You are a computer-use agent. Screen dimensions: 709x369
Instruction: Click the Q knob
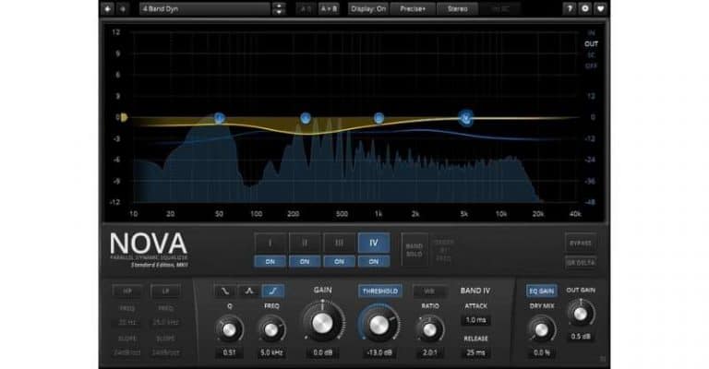pos(229,329)
